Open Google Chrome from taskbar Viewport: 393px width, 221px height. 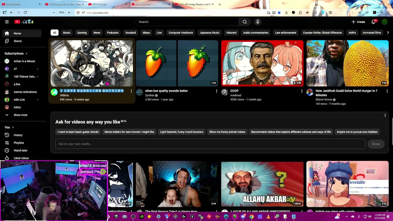[251, 217]
